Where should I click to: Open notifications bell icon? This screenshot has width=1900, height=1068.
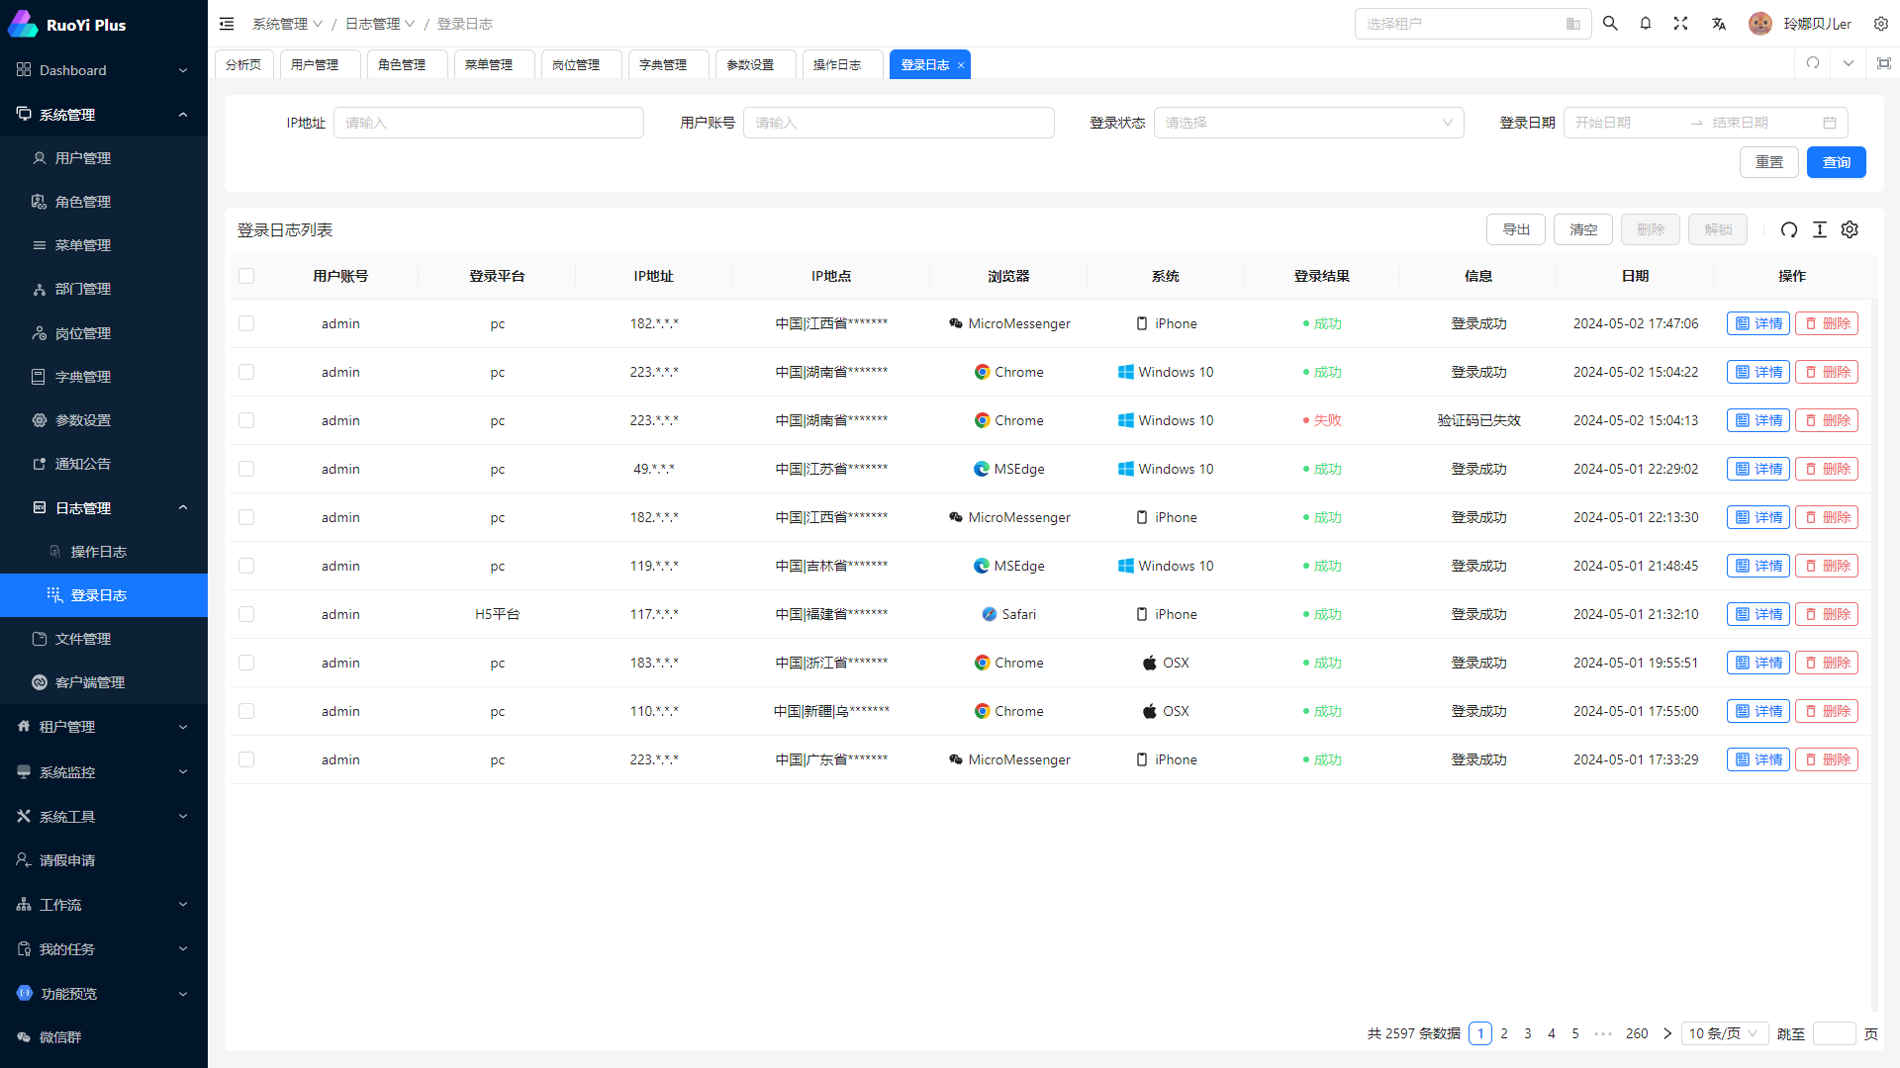(x=1646, y=24)
